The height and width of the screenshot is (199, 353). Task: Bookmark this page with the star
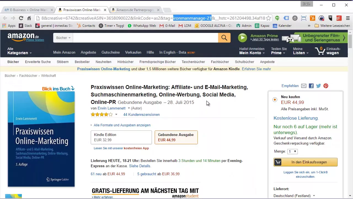tap(268, 18)
